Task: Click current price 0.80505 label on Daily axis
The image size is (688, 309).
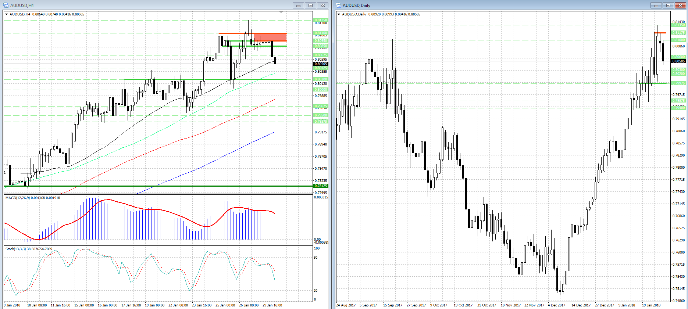Action: click(x=679, y=61)
